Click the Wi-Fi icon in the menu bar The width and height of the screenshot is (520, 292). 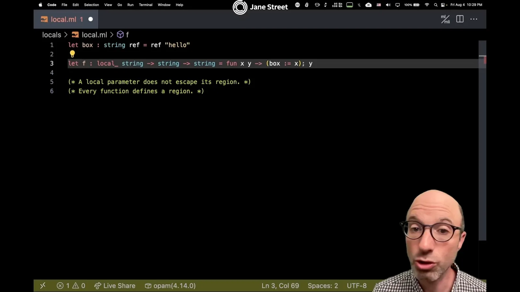coord(427,5)
